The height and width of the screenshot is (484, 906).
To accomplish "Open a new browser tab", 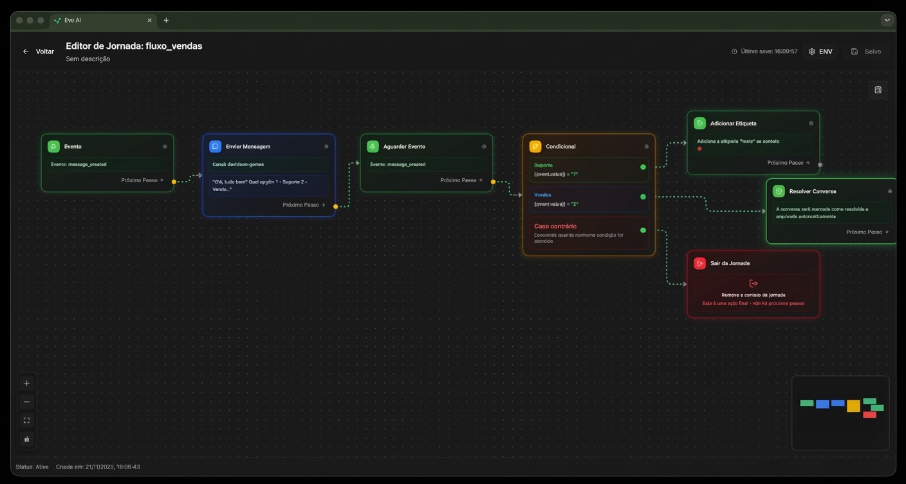I will pos(166,20).
